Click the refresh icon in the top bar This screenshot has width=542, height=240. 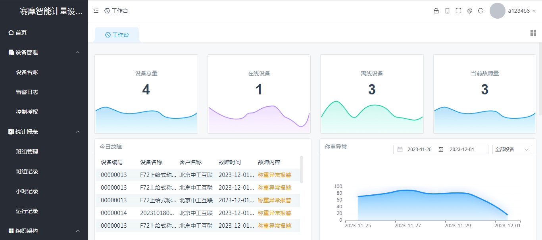[x=480, y=11]
